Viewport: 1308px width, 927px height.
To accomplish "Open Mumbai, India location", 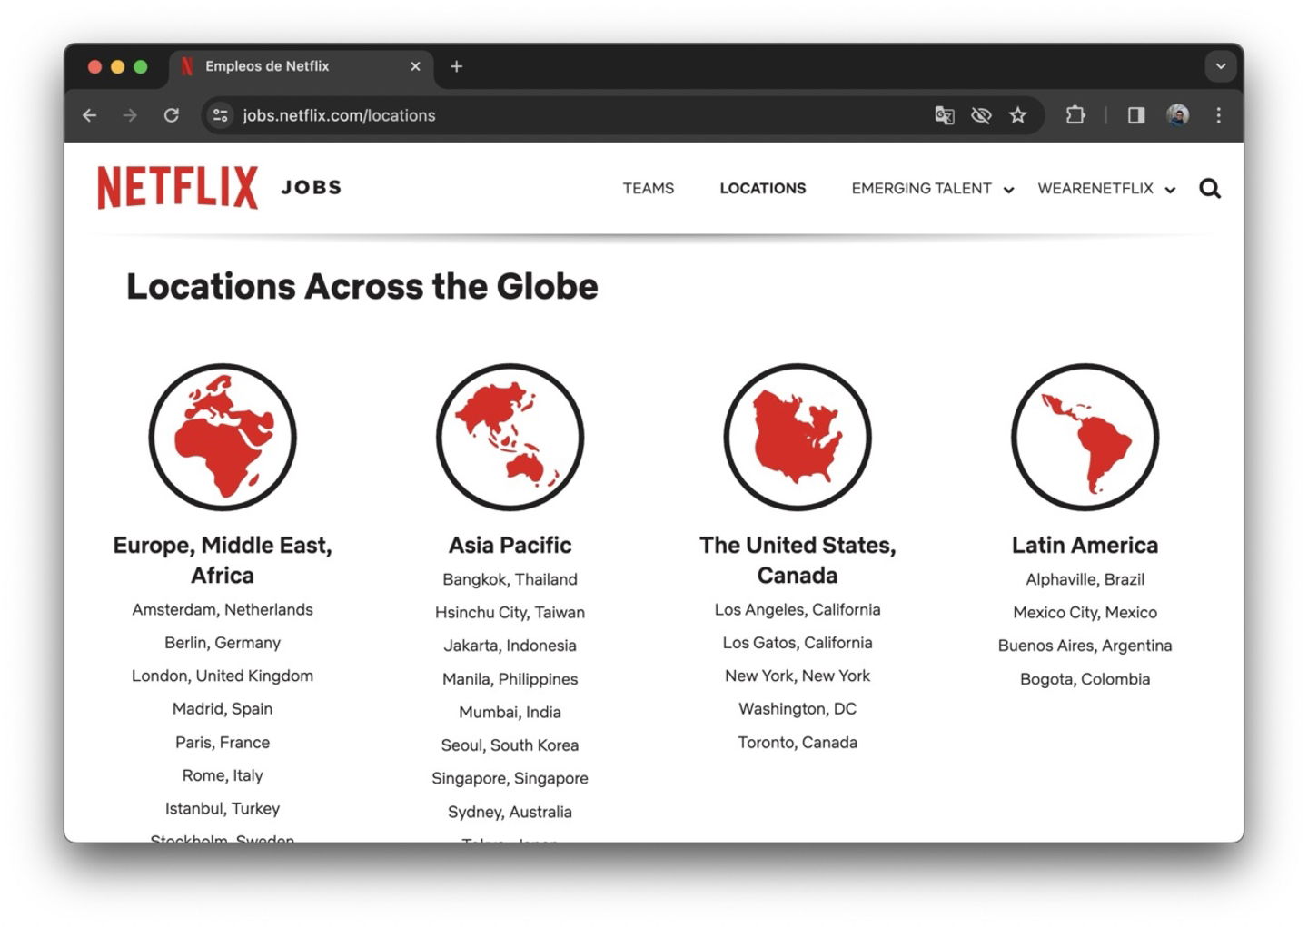I will tap(510, 713).
